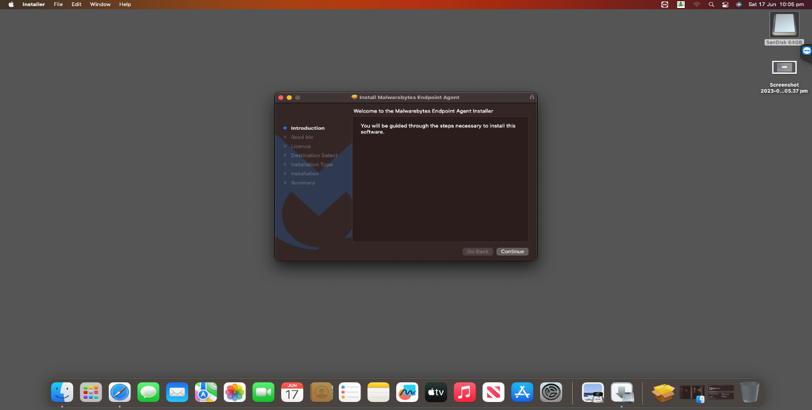Open FaceTime from the Dock

click(x=263, y=392)
